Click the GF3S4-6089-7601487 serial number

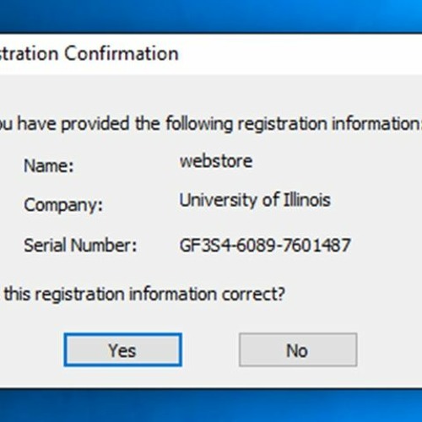(265, 245)
